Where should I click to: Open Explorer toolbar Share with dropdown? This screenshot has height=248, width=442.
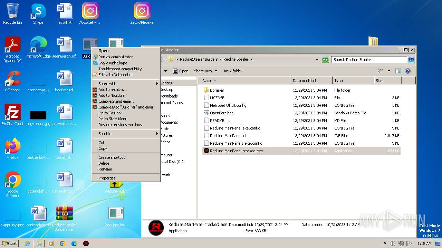pyautogui.click(x=205, y=71)
